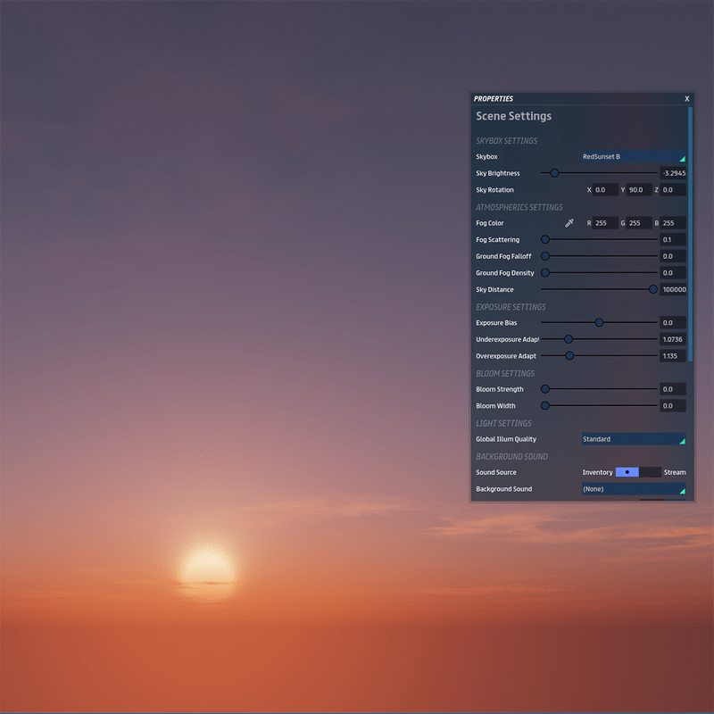Close the Properties panel
This screenshot has height=714, width=714.
pyautogui.click(x=686, y=99)
